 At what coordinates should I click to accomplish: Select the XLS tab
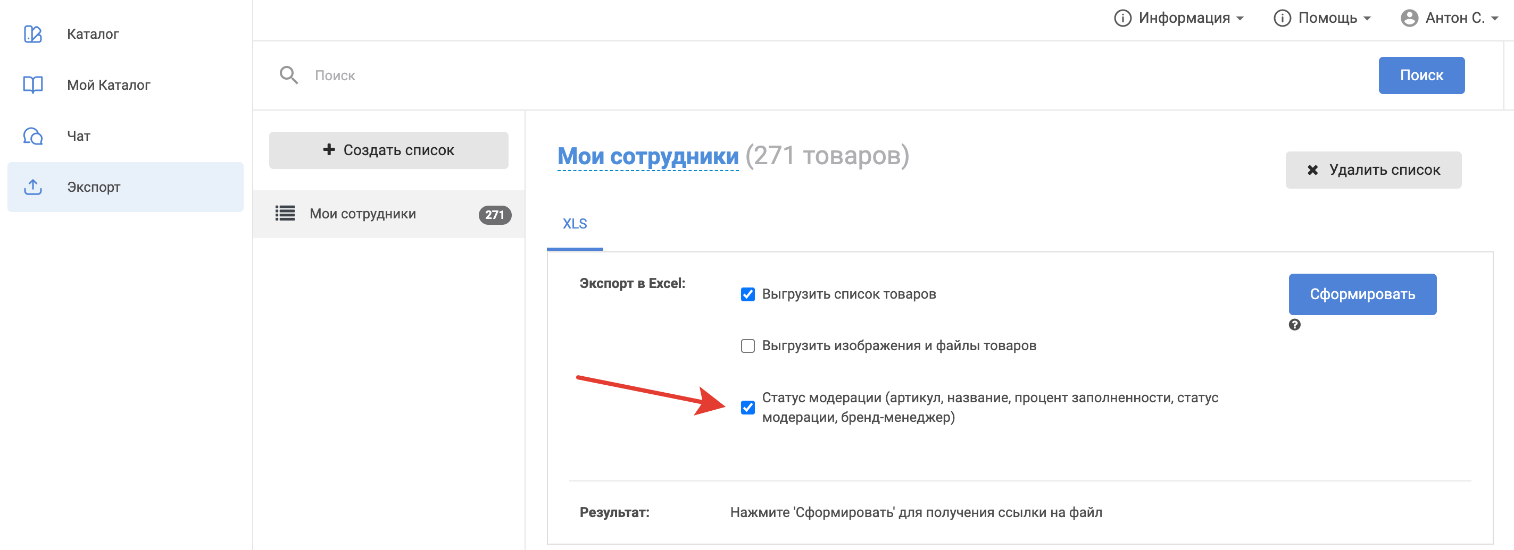[x=574, y=224]
